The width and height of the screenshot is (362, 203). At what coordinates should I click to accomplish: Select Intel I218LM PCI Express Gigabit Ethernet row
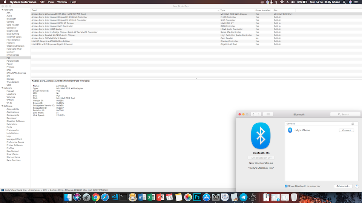point(196,44)
